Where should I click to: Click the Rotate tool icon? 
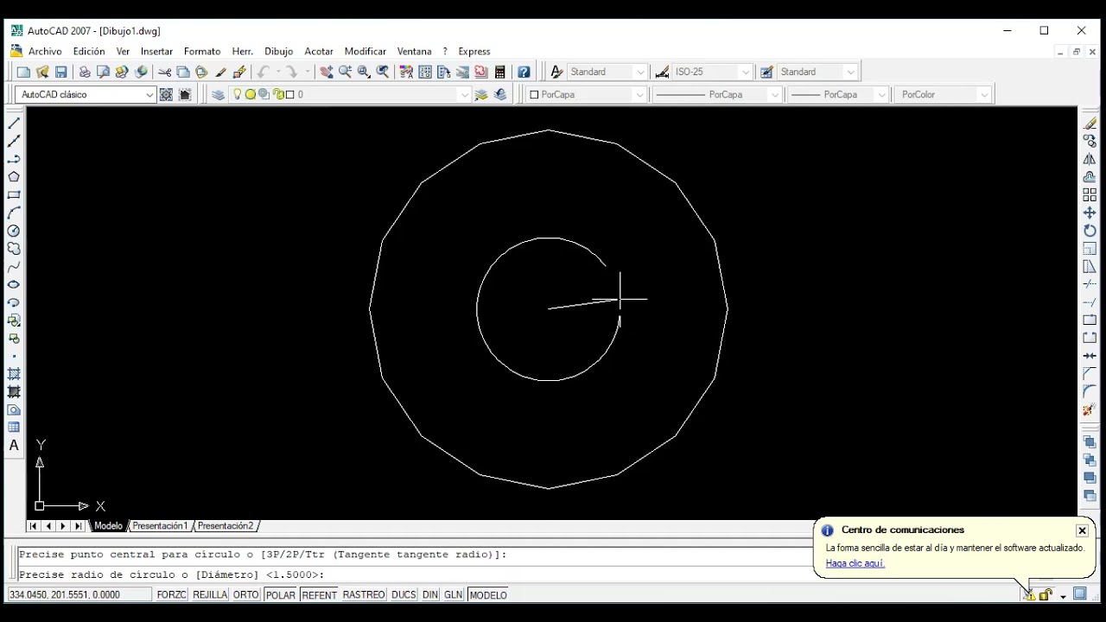[x=1090, y=231]
